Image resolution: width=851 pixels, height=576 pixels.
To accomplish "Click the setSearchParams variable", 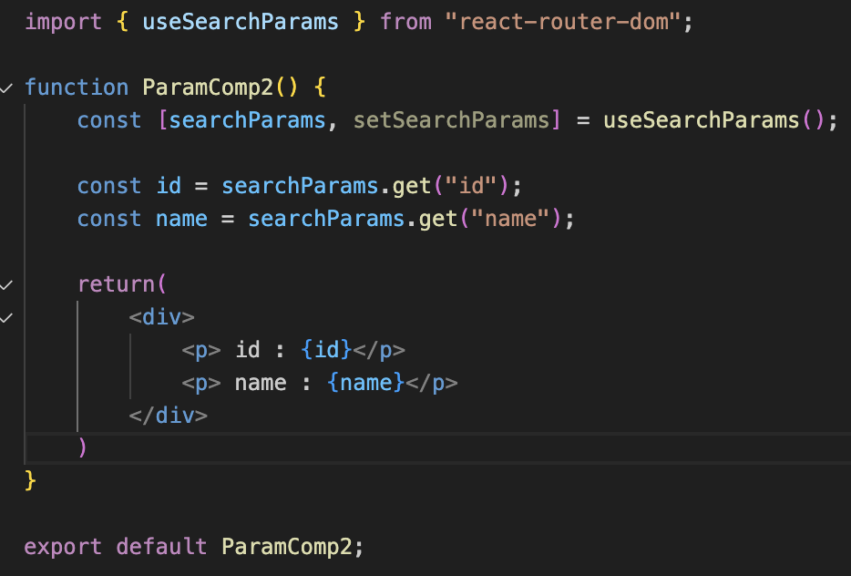I will 452,120.
